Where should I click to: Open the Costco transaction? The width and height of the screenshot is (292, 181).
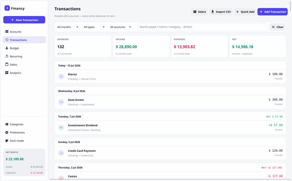pyautogui.click(x=170, y=176)
